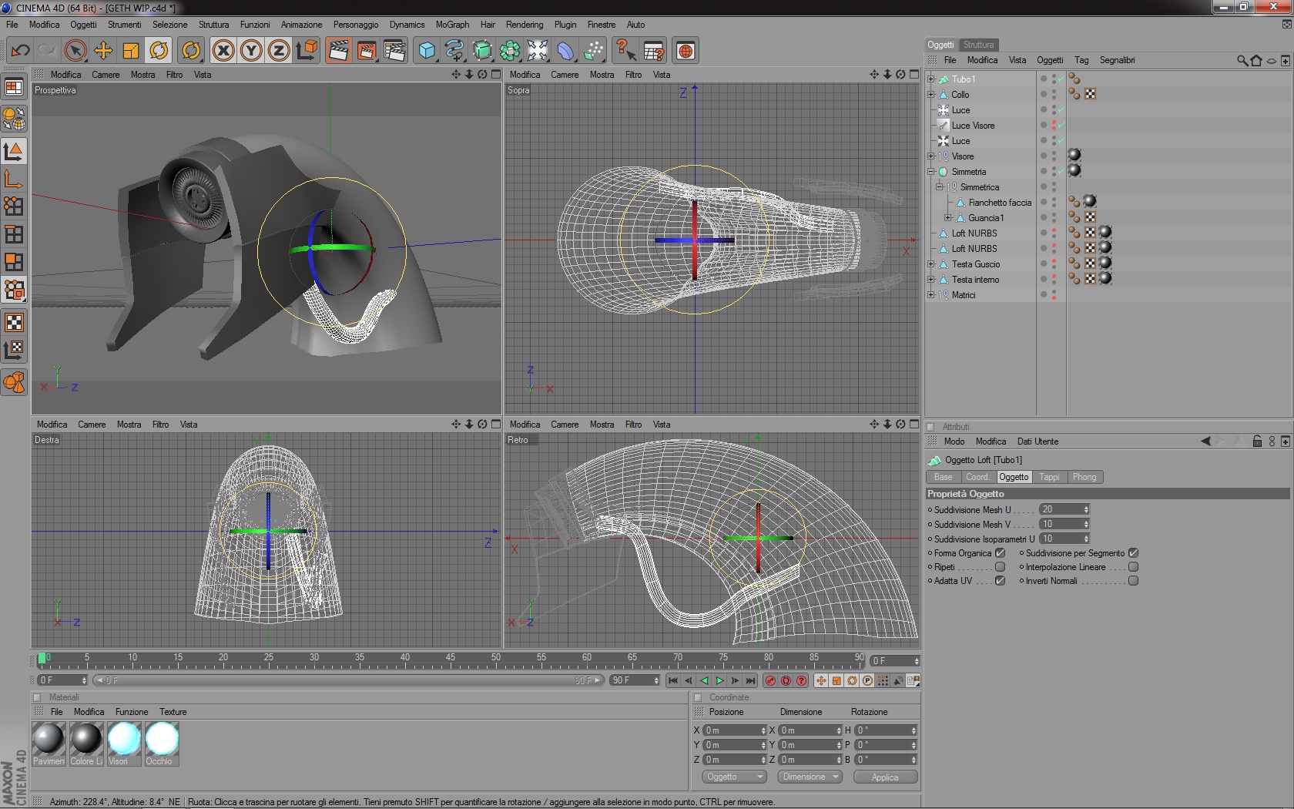The height and width of the screenshot is (809, 1294).
Task: Select the Move tool
Action: (x=103, y=51)
